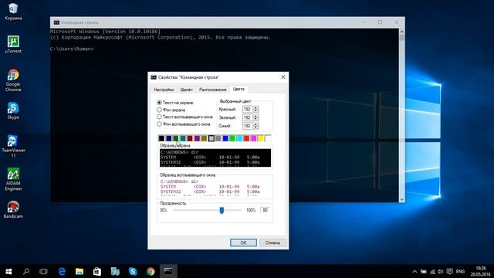Open the Skype desktop icon
Viewport: 494px width, 278px height.
coord(13,110)
